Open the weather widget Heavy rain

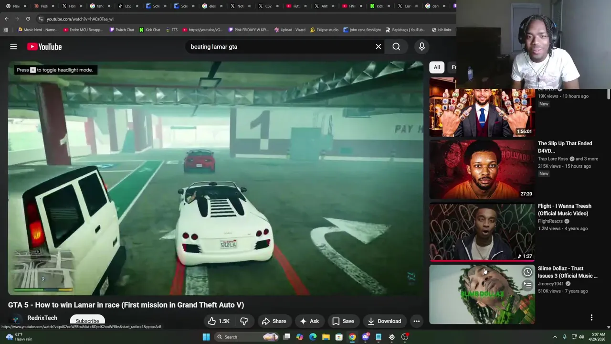tap(19, 337)
